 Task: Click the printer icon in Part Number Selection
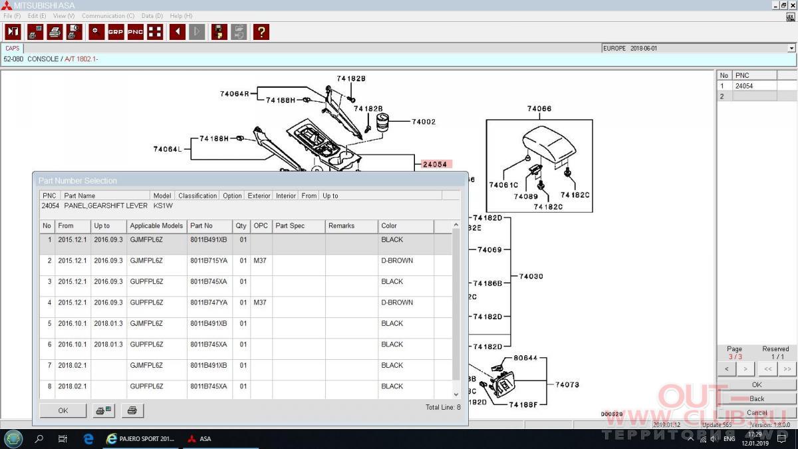132,410
